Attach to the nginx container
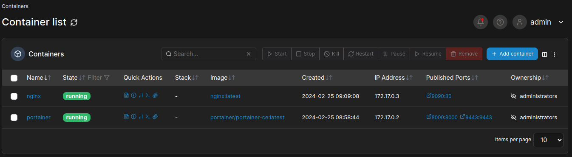572x157 pixels. pos(155,95)
